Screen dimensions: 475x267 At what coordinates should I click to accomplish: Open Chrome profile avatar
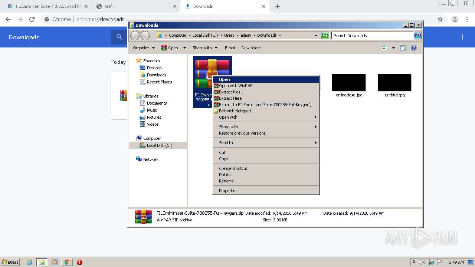455,19
